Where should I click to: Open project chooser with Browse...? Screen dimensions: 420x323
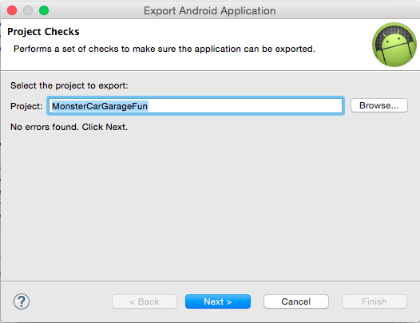point(379,105)
